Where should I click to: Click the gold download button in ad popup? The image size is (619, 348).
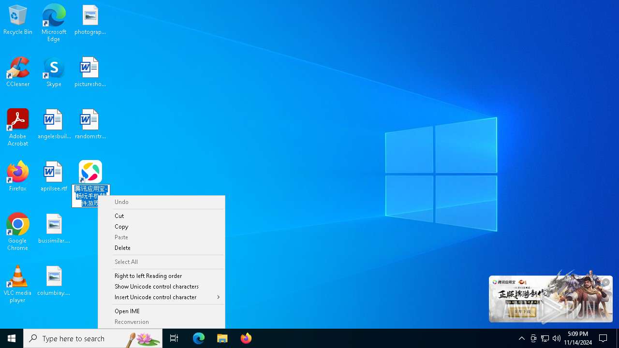pos(522,312)
